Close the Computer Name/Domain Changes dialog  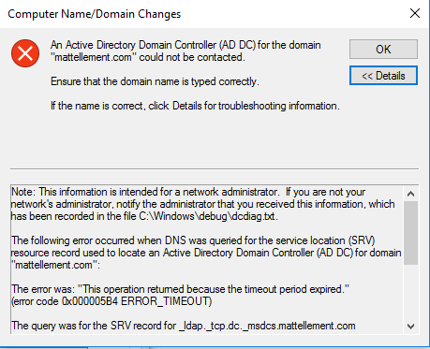click(x=415, y=13)
